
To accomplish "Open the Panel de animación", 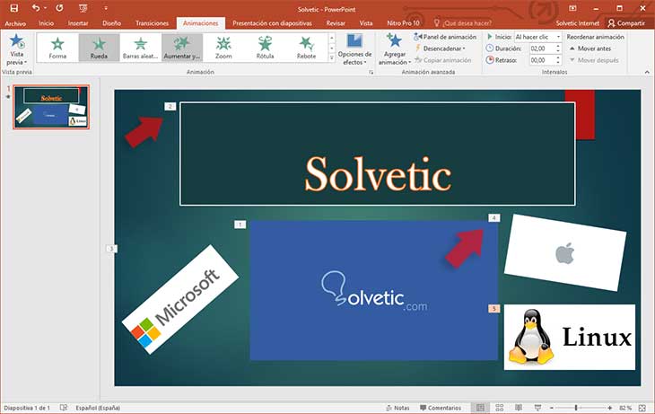I will click(445, 37).
